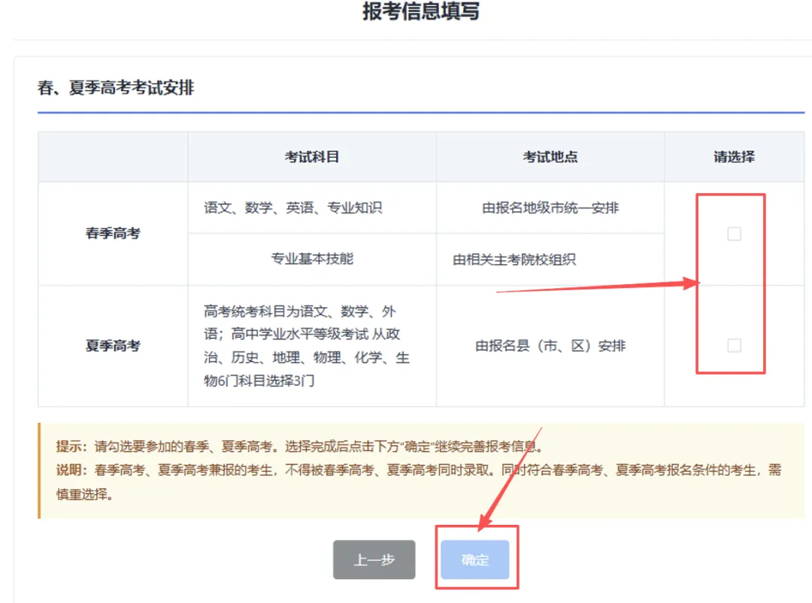This screenshot has height=603, width=812.
Task: Go back with the 上一步 button
Action: (374, 559)
